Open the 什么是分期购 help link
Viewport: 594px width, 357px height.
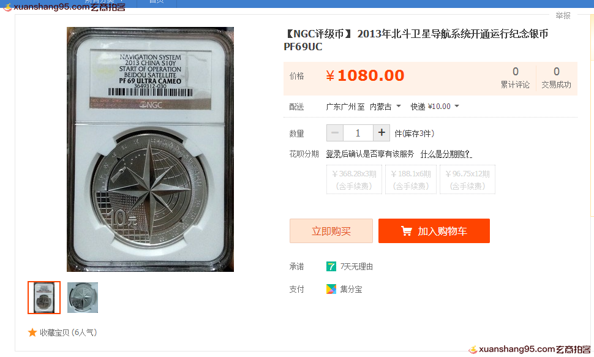click(446, 154)
